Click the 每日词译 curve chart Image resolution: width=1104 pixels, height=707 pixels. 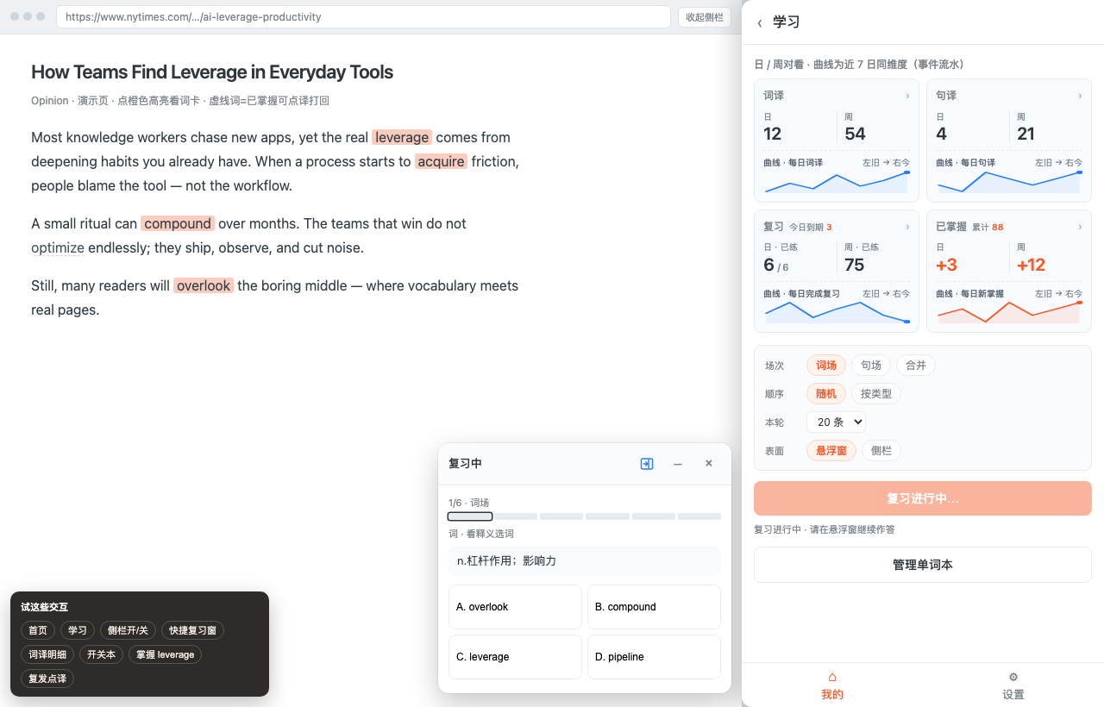[837, 182]
